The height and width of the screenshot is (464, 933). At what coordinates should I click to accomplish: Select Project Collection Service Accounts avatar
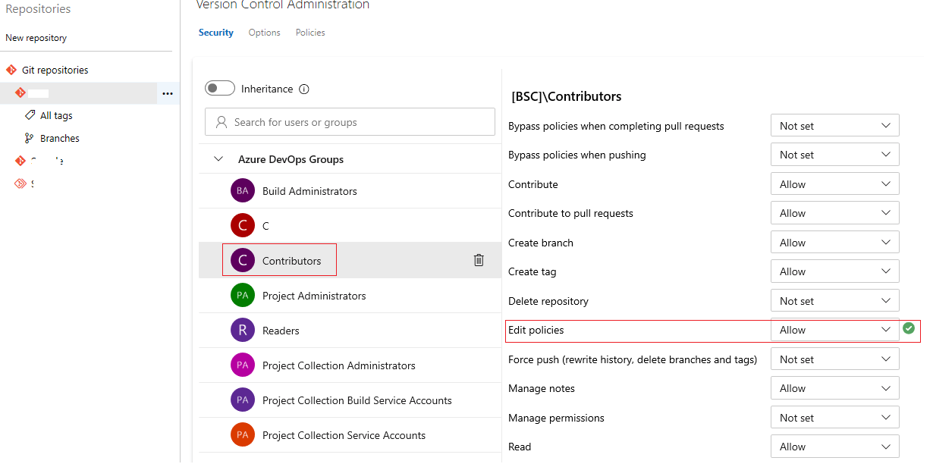(x=242, y=435)
